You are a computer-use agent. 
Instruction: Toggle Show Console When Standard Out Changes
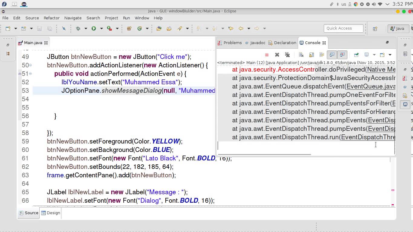332,55
